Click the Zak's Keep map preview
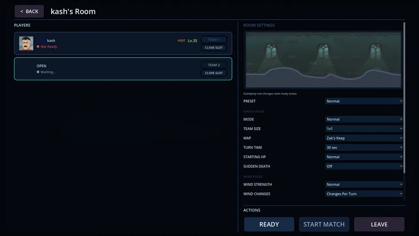The height and width of the screenshot is (236, 419). (323, 60)
